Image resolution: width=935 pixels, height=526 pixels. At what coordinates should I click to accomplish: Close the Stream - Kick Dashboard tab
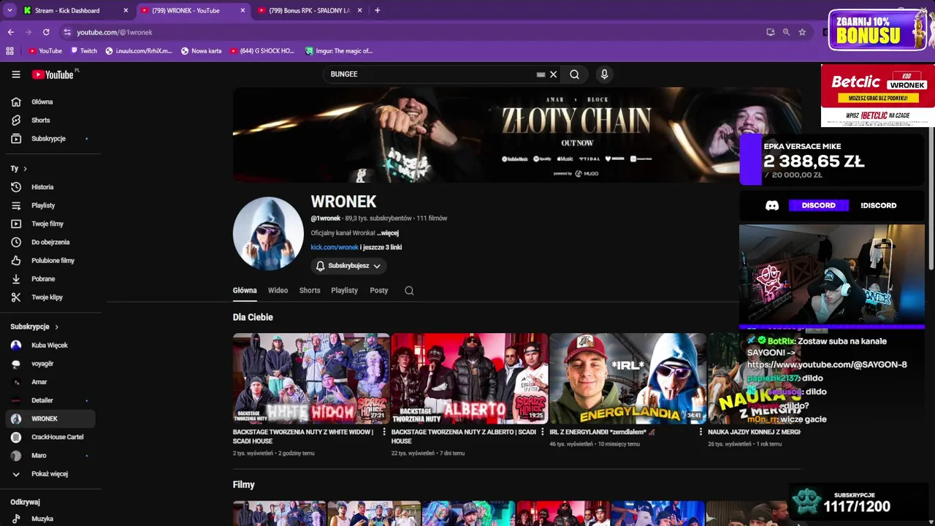point(126,10)
